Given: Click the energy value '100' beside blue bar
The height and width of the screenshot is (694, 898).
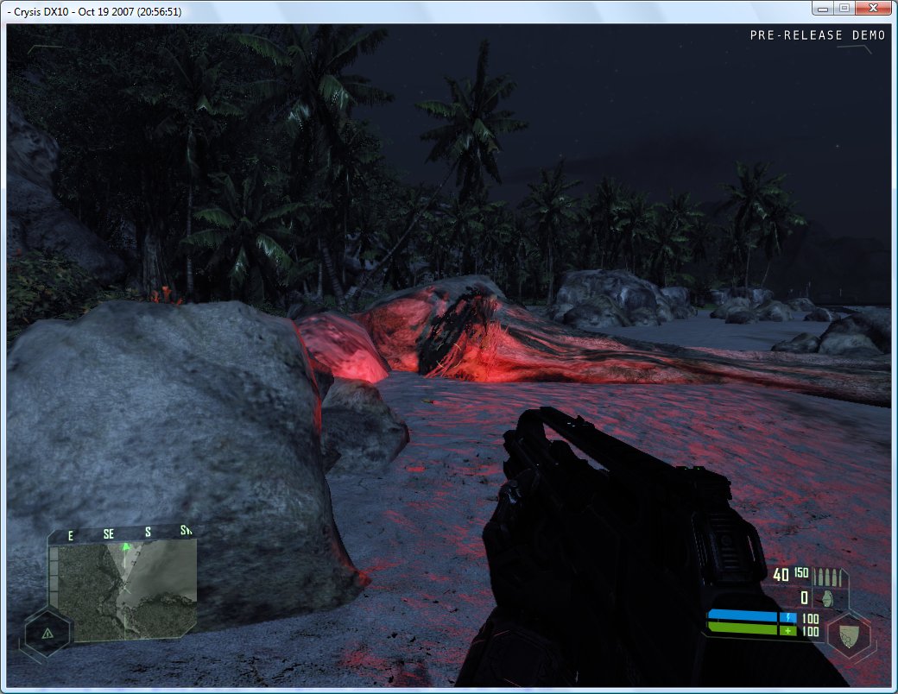Looking at the screenshot, I should [x=810, y=618].
